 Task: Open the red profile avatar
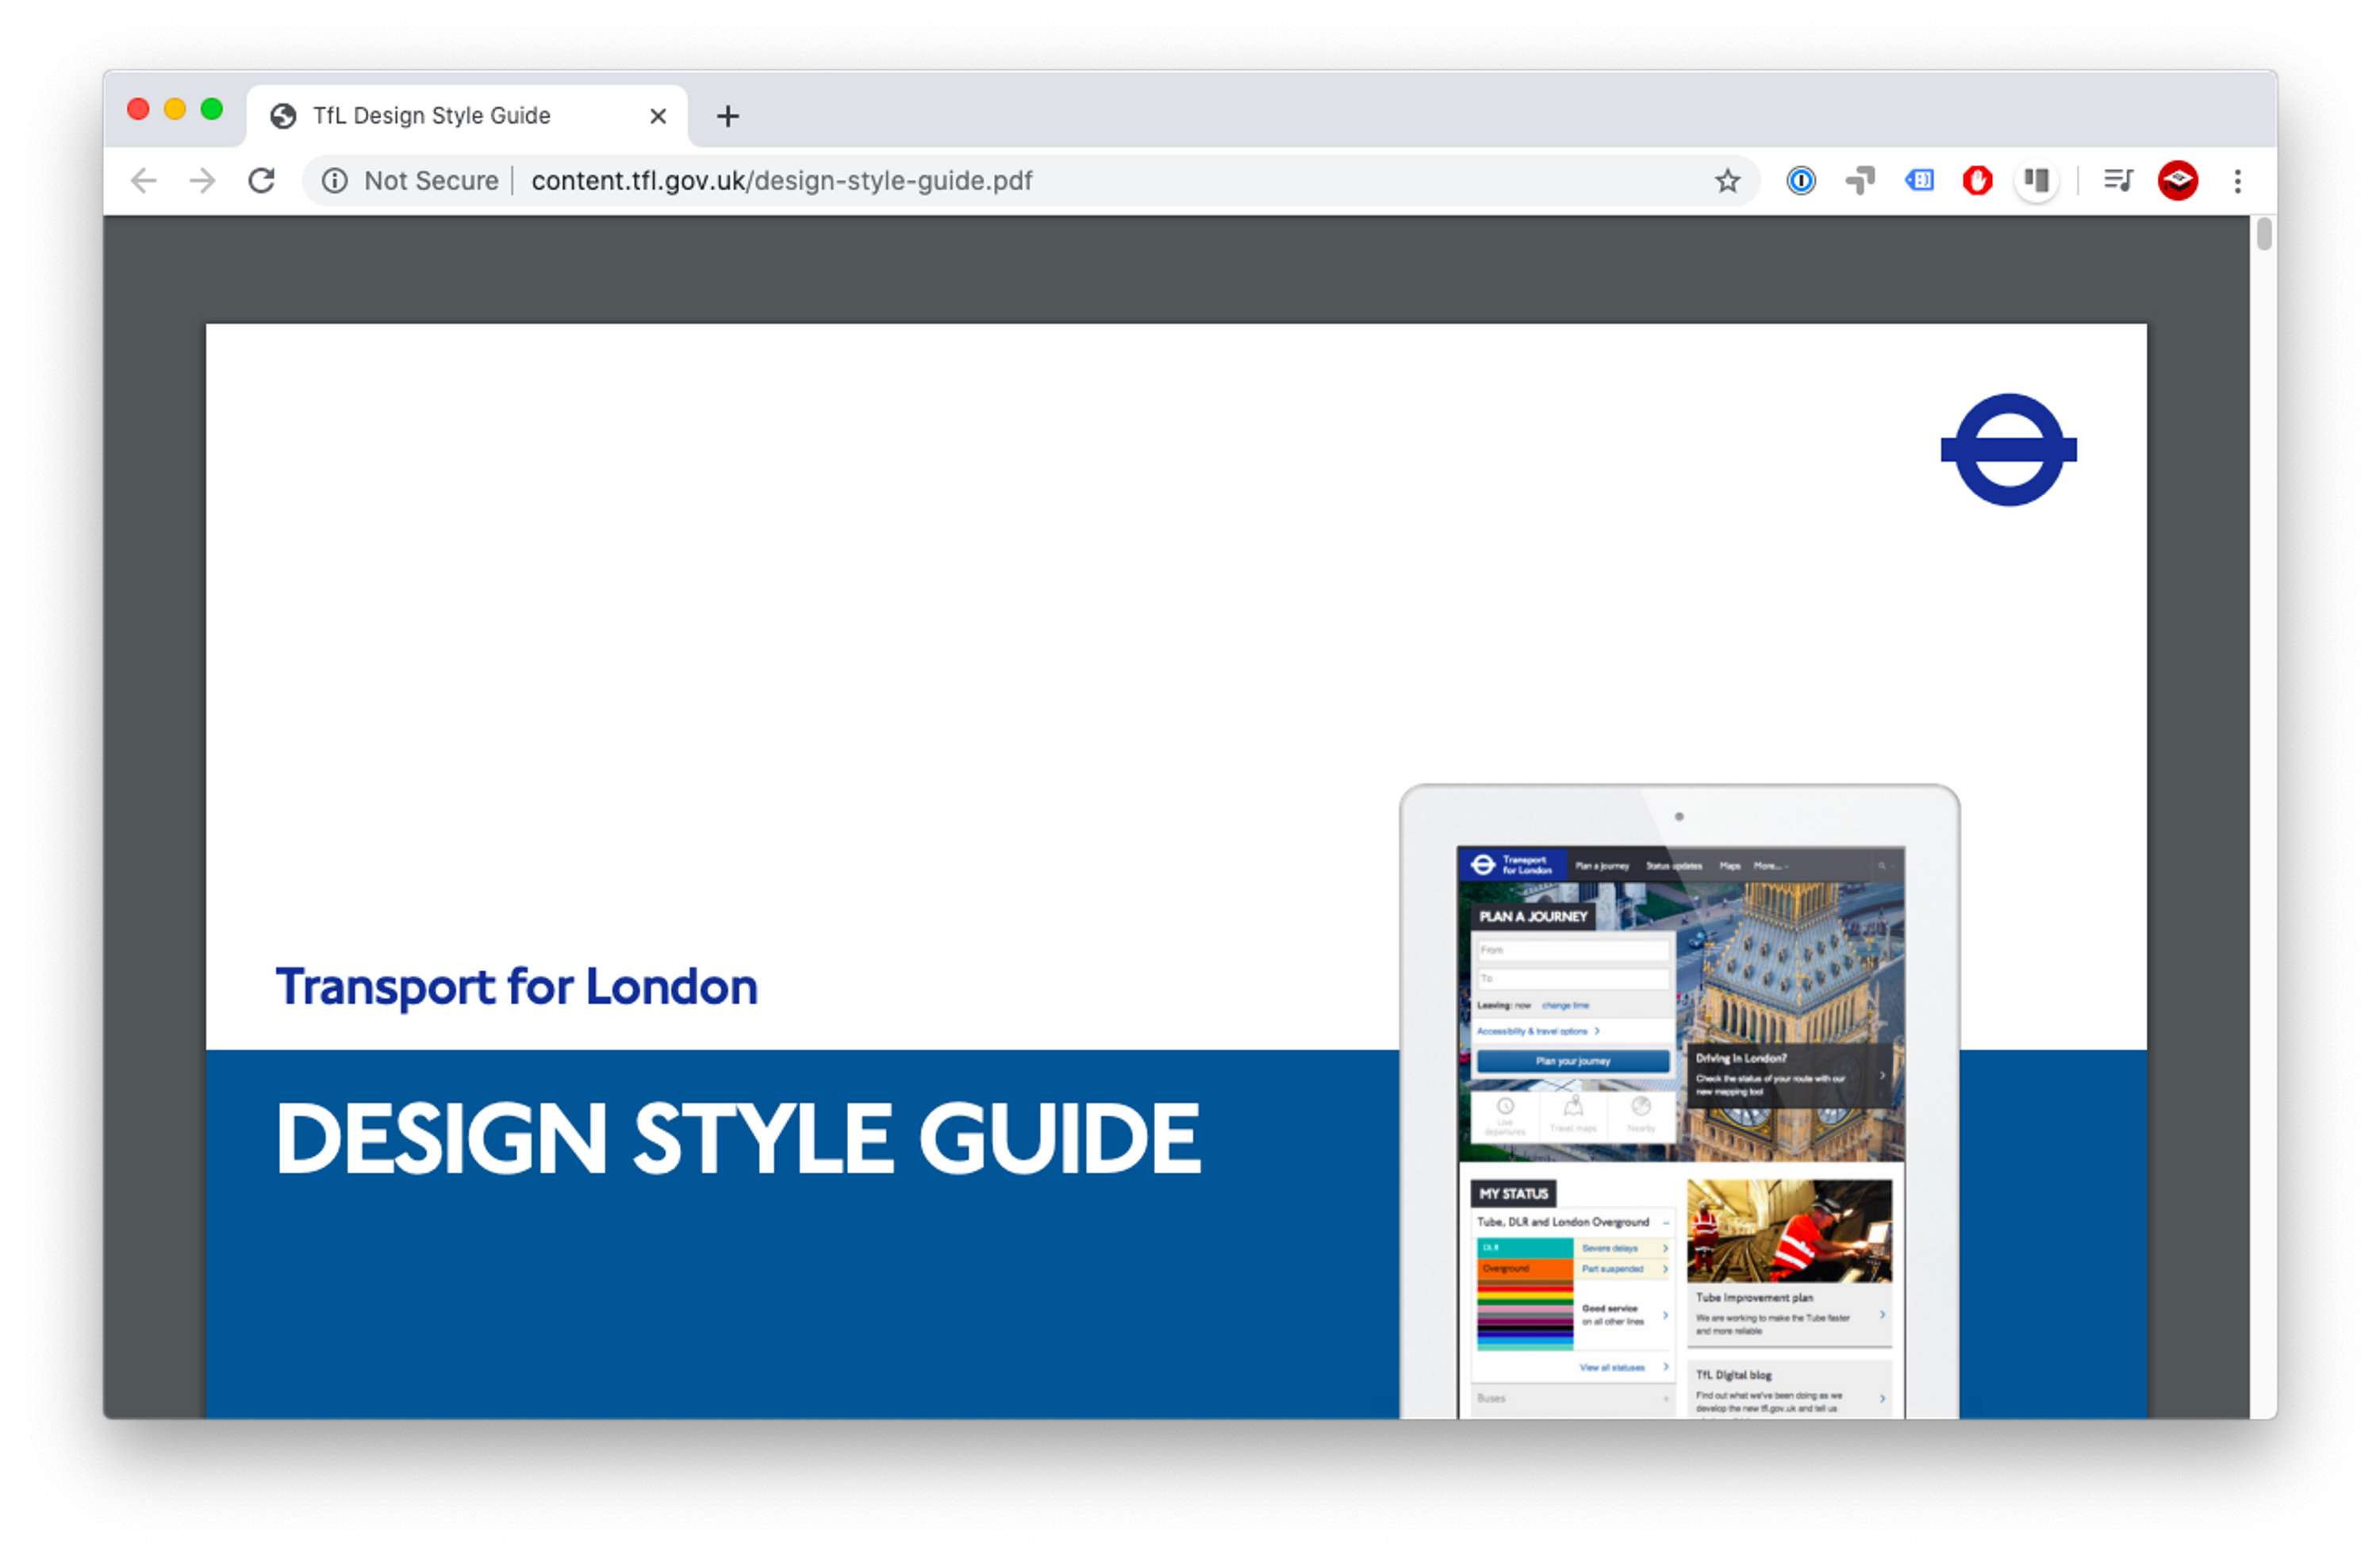point(2178,181)
